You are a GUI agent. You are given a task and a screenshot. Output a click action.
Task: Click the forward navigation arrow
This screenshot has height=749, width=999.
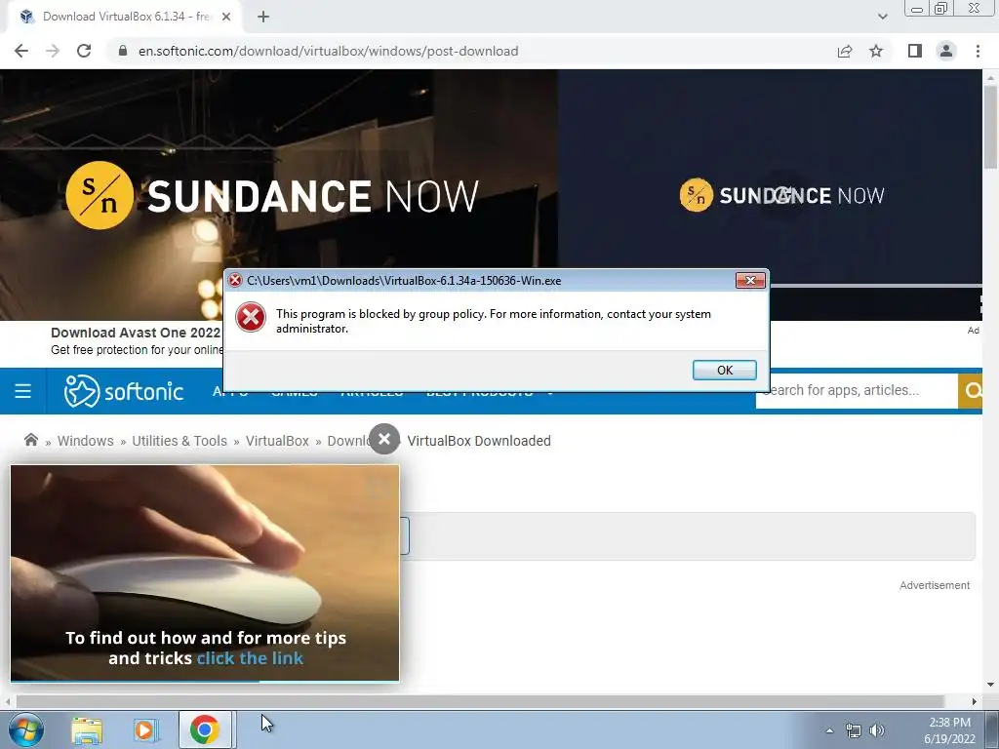tap(53, 51)
